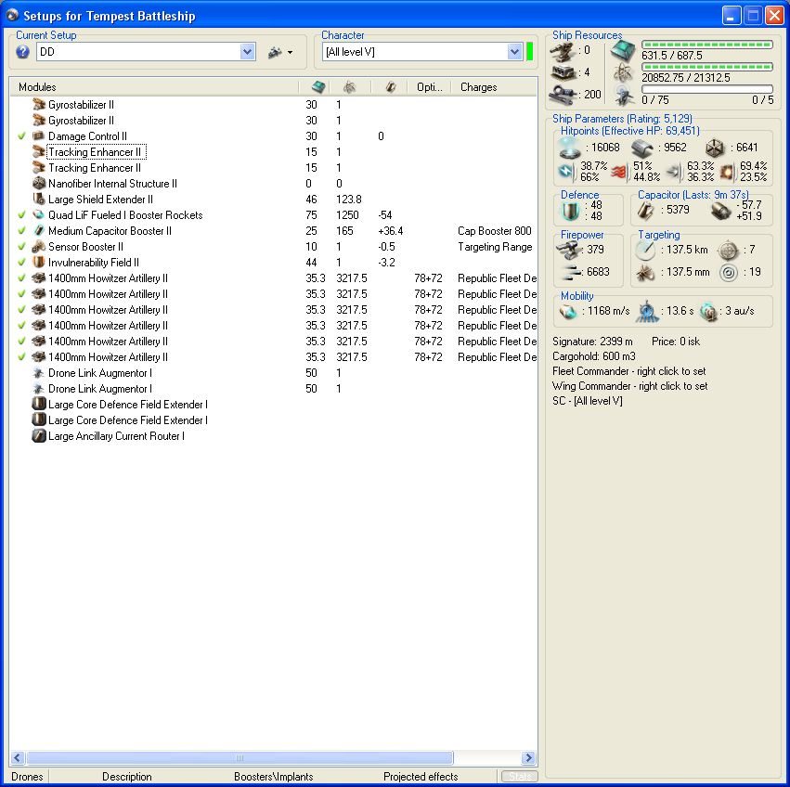790x787 pixels.
Task: Click the CPU usage progress bar
Action: [706, 45]
